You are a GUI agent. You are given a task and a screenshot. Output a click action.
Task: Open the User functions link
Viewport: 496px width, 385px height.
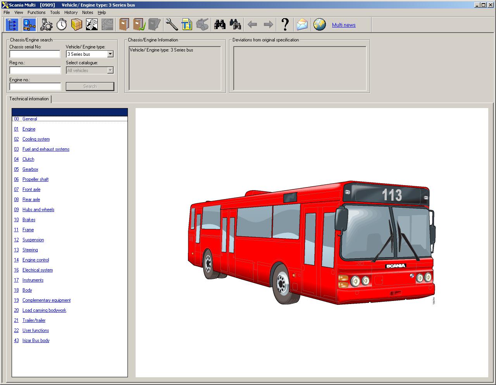click(x=36, y=330)
